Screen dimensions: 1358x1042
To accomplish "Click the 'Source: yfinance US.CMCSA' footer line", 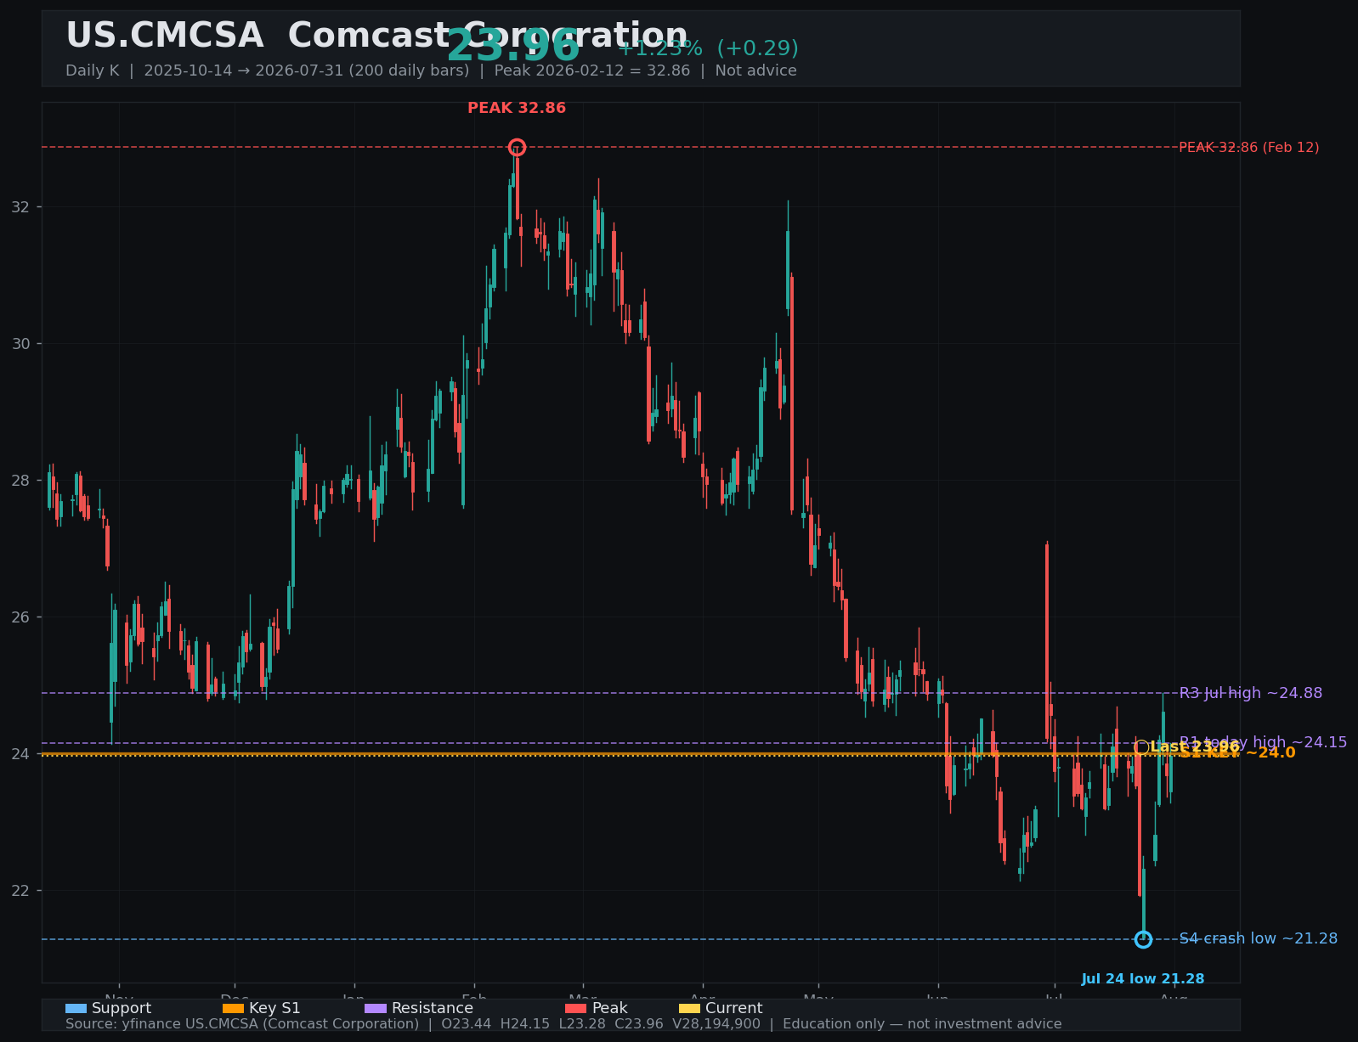I will pyautogui.click(x=563, y=1024).
